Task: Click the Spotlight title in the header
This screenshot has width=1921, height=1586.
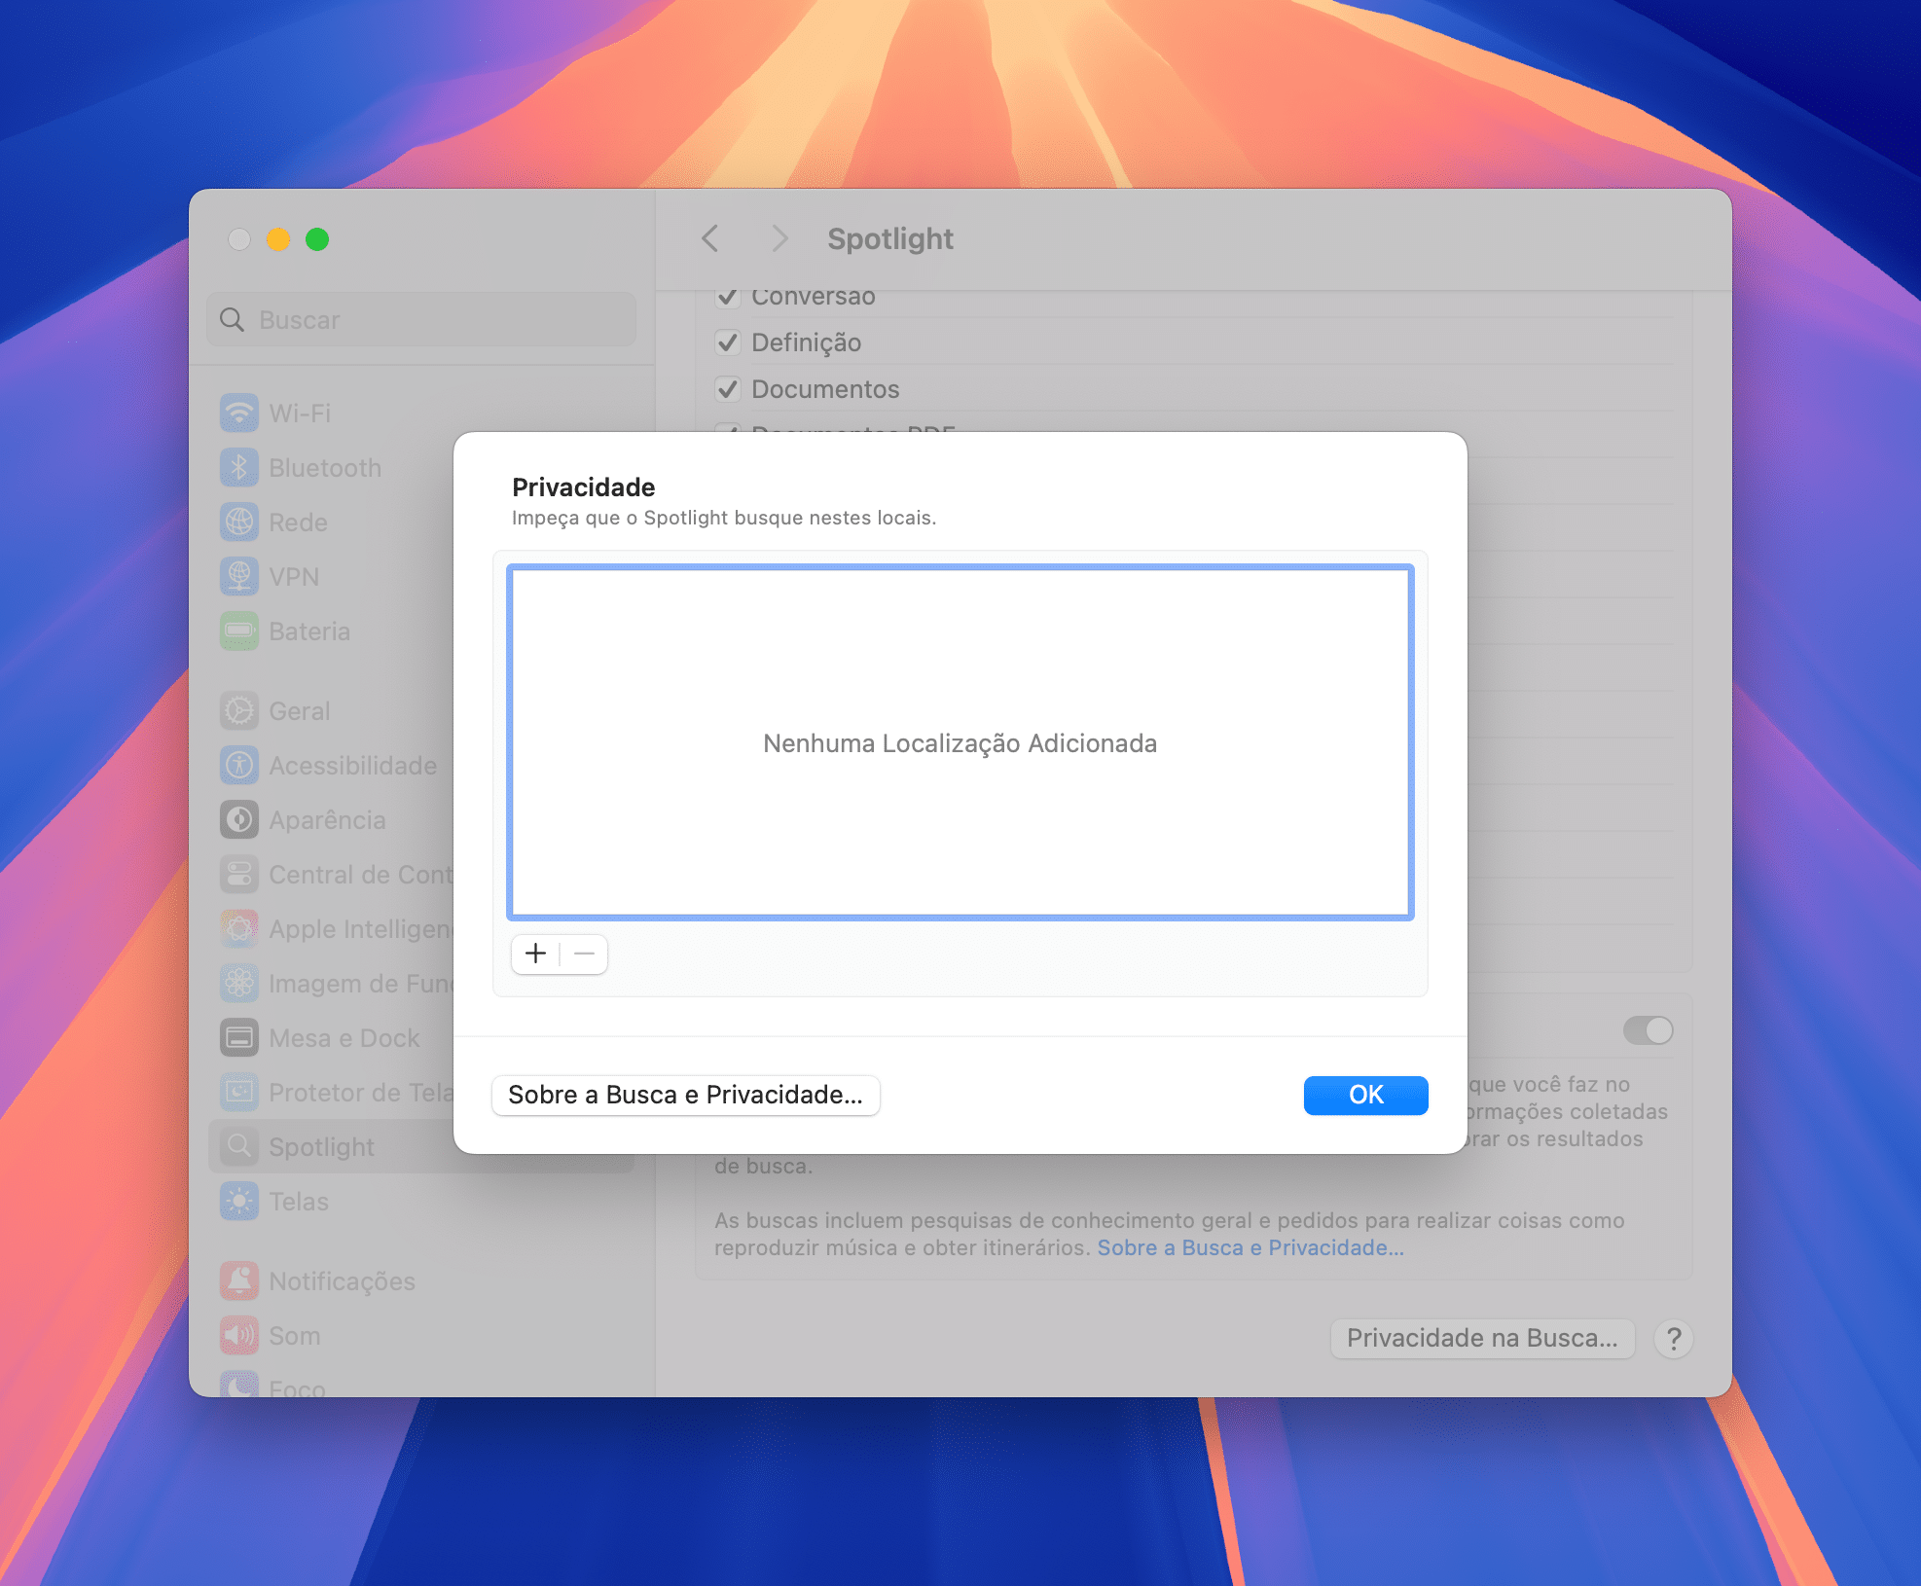Action: pos(890,238)
